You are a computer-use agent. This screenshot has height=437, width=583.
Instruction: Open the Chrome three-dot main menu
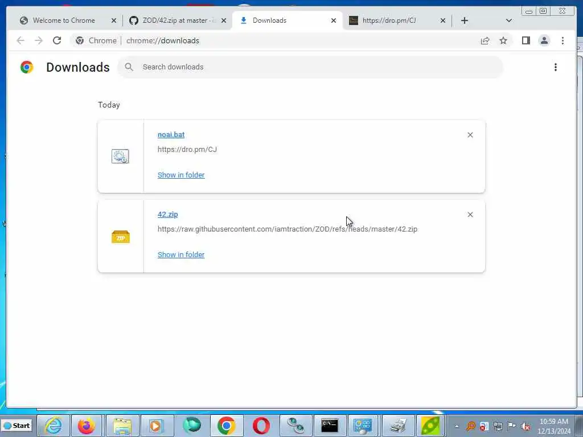(563, 40)
